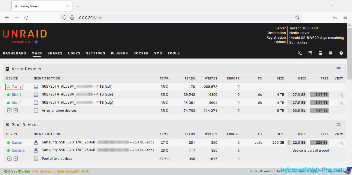Click the feedback speech bubble icon

310,53
